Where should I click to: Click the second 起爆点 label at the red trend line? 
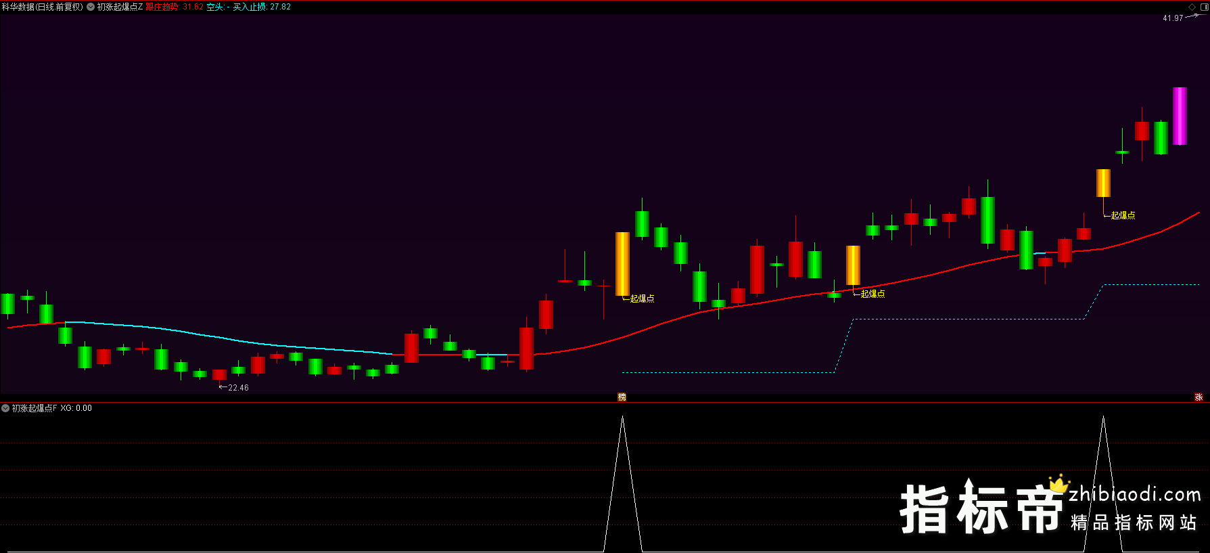pos(872,294)
